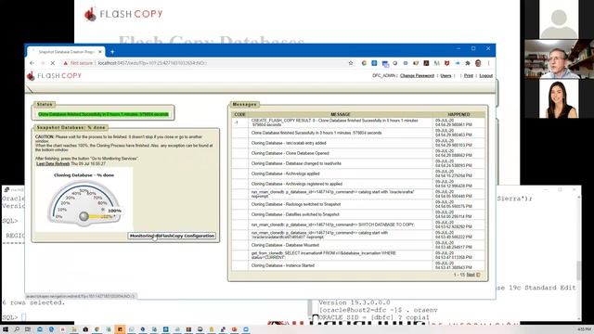Open File Explorer from the taskbar
Viewport: 594px width, 334px height.
point(74,329)
